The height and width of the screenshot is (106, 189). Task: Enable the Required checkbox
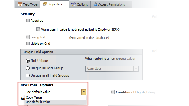[x=27, y=21]
